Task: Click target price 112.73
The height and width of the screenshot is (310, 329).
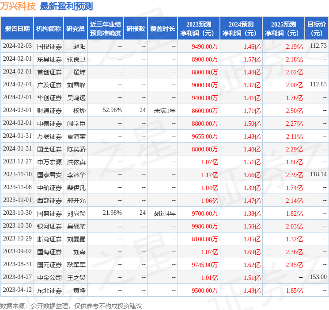Action: (318, 46)
